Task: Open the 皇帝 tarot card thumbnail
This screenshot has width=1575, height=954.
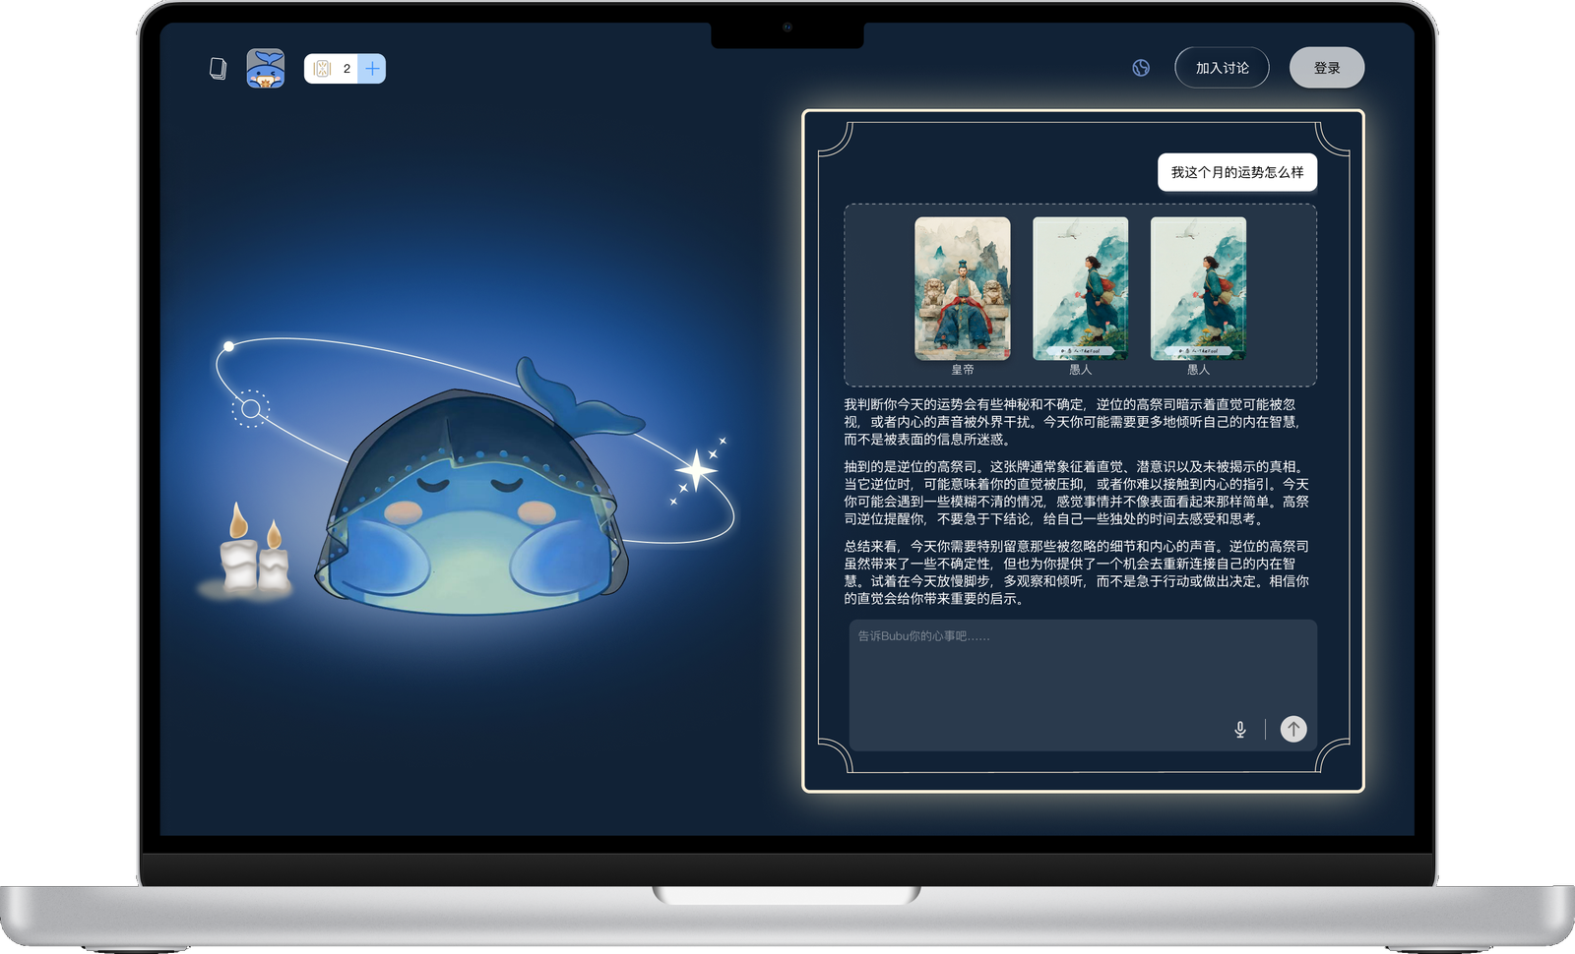Action: point(963,288)
